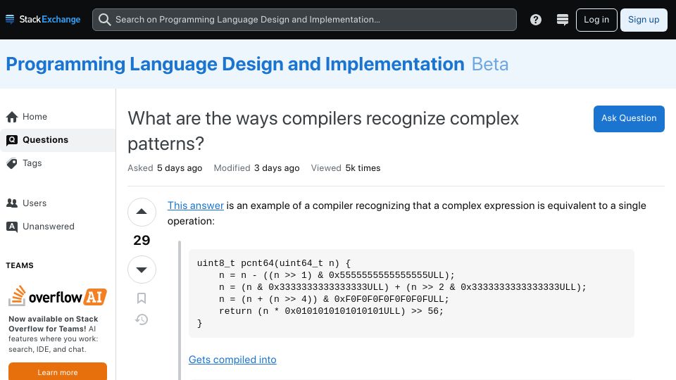Click the pcnt64 code block
The width and height of the screenshot is (676, 380).
click(411, 293)
